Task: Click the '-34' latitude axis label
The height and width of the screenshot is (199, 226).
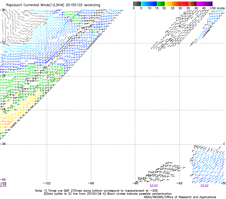Action: click(x=3, y=75)
